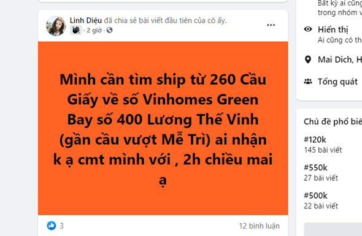The image size is (362, 236).
Task: Click the Tổng quát group type label
Action: tap(337, 82)
